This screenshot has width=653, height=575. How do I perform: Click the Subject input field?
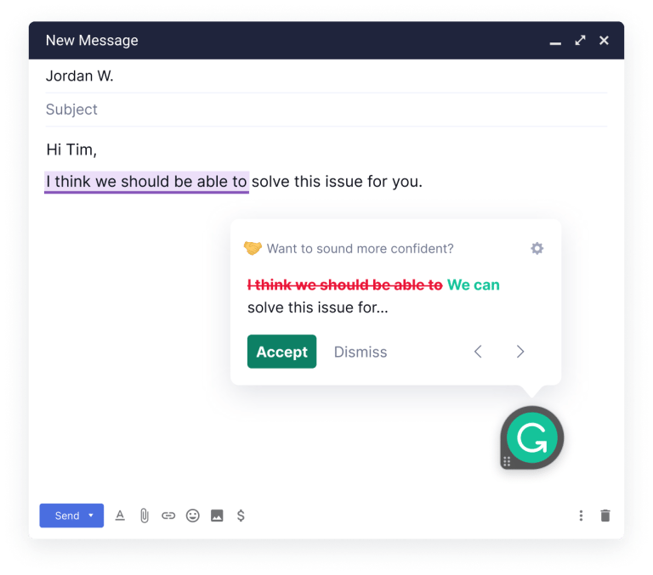coord(326,110)
